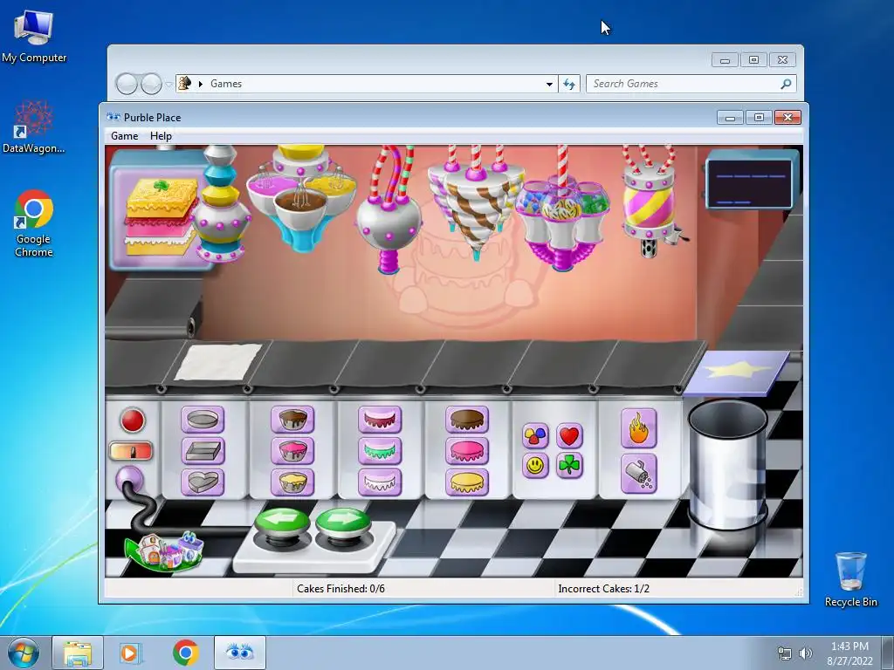Add the red heart decoration
Screen dimensions: 894x670
pyautogui.click(x=569, y=436)
